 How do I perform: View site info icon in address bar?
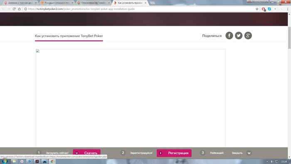[x=26, y=9]
